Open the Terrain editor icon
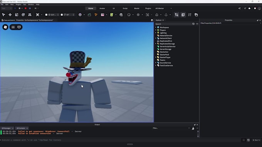This screenshot has width=262, height=147. (89, 15)
